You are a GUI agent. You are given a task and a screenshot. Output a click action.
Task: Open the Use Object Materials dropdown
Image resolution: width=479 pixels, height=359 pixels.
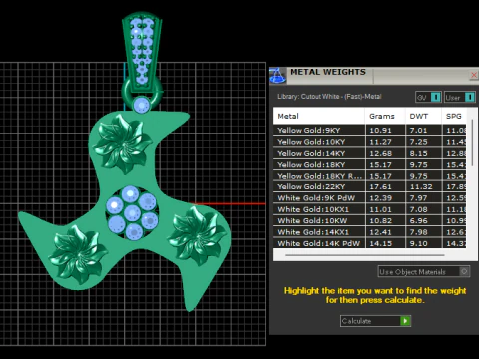[x=424, y=272]
